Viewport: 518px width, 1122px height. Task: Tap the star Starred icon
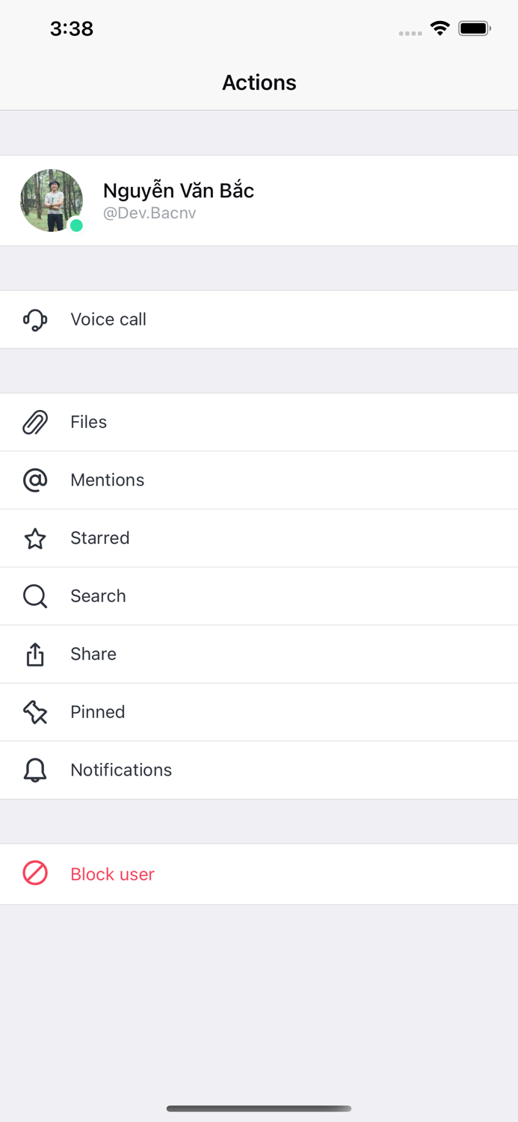(35, 539)
